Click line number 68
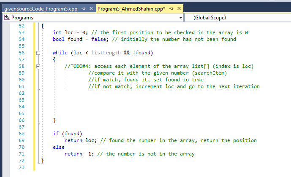The image size is (291, 177). point(22,134)
